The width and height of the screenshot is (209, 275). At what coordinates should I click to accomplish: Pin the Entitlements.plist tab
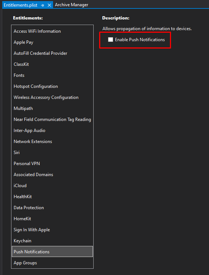[42, 5]
